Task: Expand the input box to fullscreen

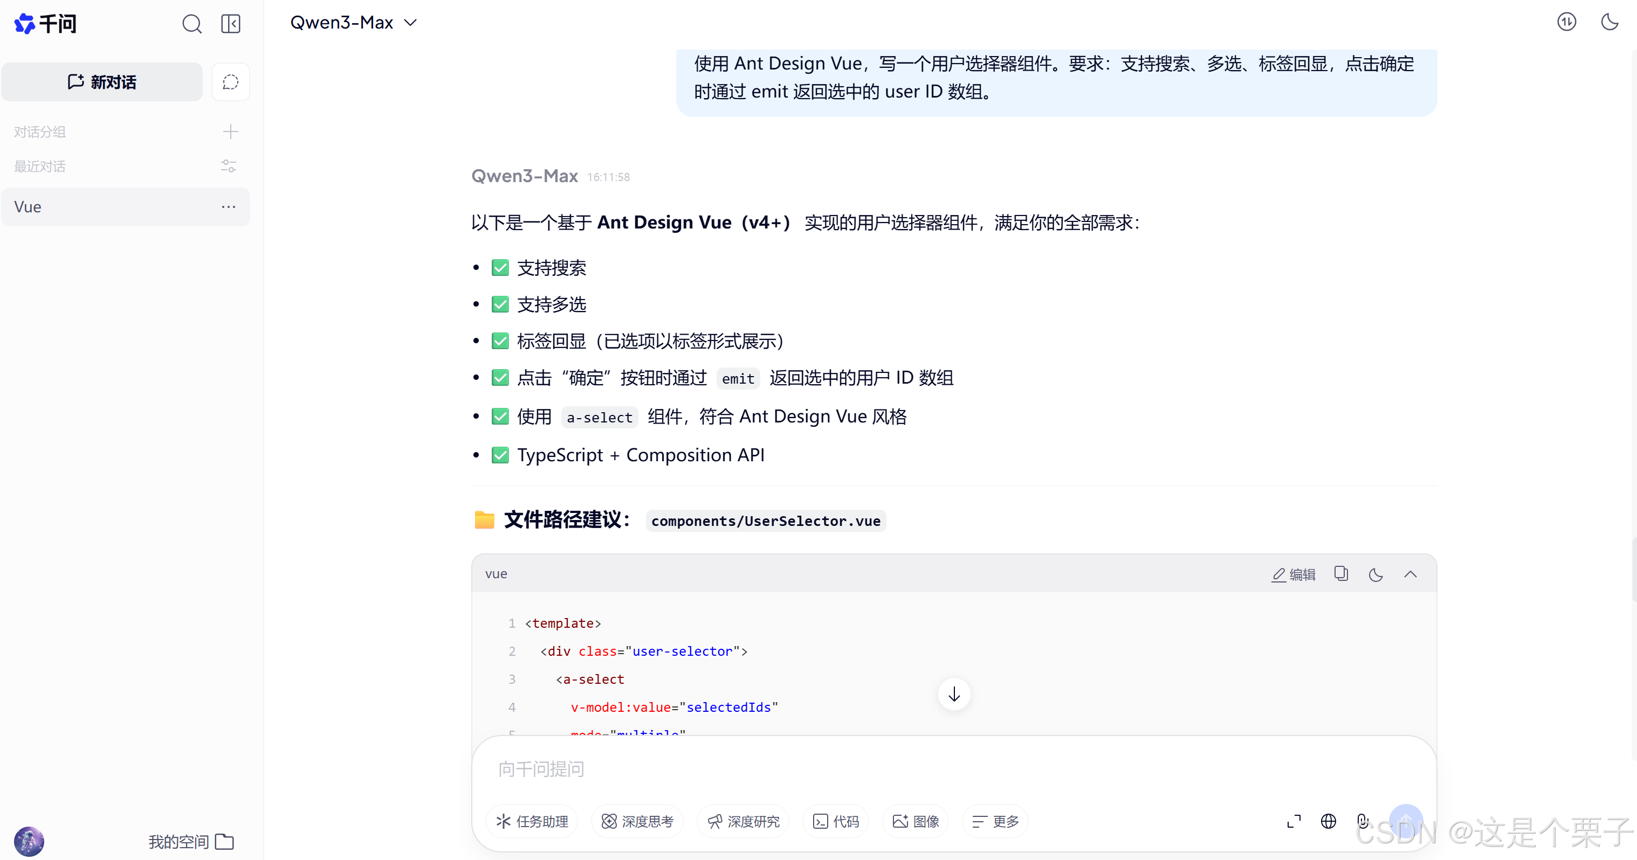Action: [x=1293, y=821]
